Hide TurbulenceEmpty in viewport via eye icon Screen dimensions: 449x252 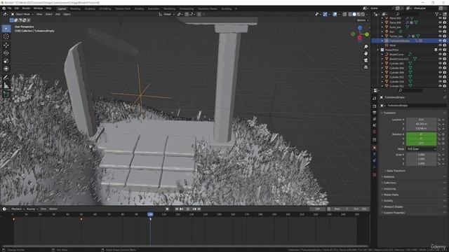pyautogui.click(x=440, y=41)
